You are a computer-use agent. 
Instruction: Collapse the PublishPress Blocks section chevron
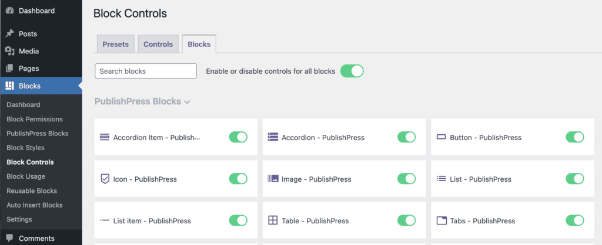click(188, 102)
